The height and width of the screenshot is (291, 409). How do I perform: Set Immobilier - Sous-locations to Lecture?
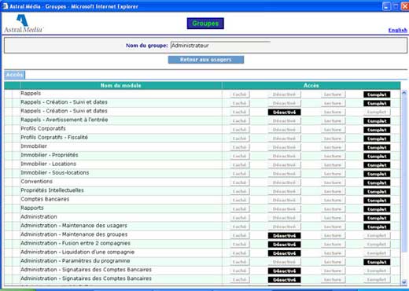pyautogui.click(x=333, y=174)
